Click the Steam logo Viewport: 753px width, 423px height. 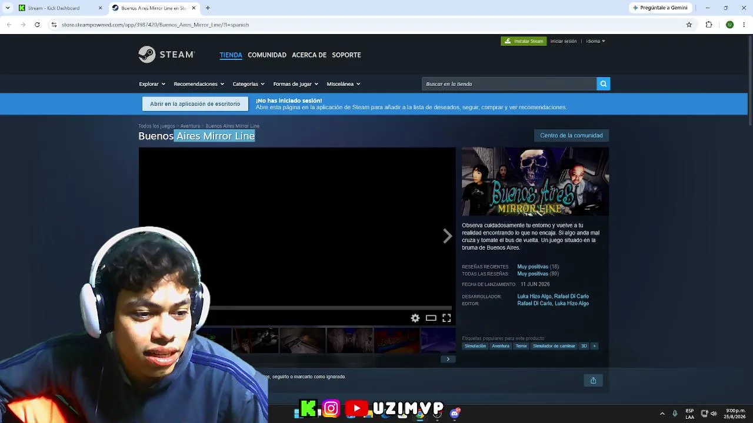[x=166, y=55]
